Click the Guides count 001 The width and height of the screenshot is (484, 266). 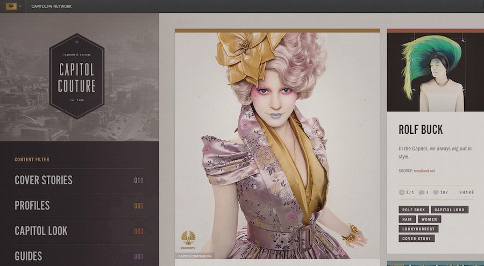pos(139,256)
